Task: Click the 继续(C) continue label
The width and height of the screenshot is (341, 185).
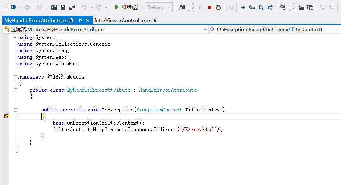Action: 130,7
